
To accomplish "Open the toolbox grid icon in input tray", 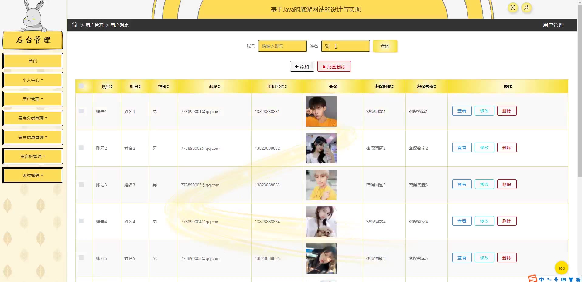I will pos(578,280).
